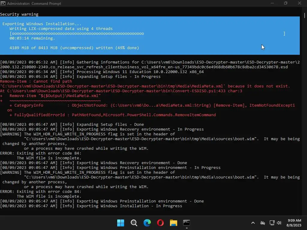Click 'Expanding Setup files - Done' line
The image size is (307, 230).
coord(72,124)
